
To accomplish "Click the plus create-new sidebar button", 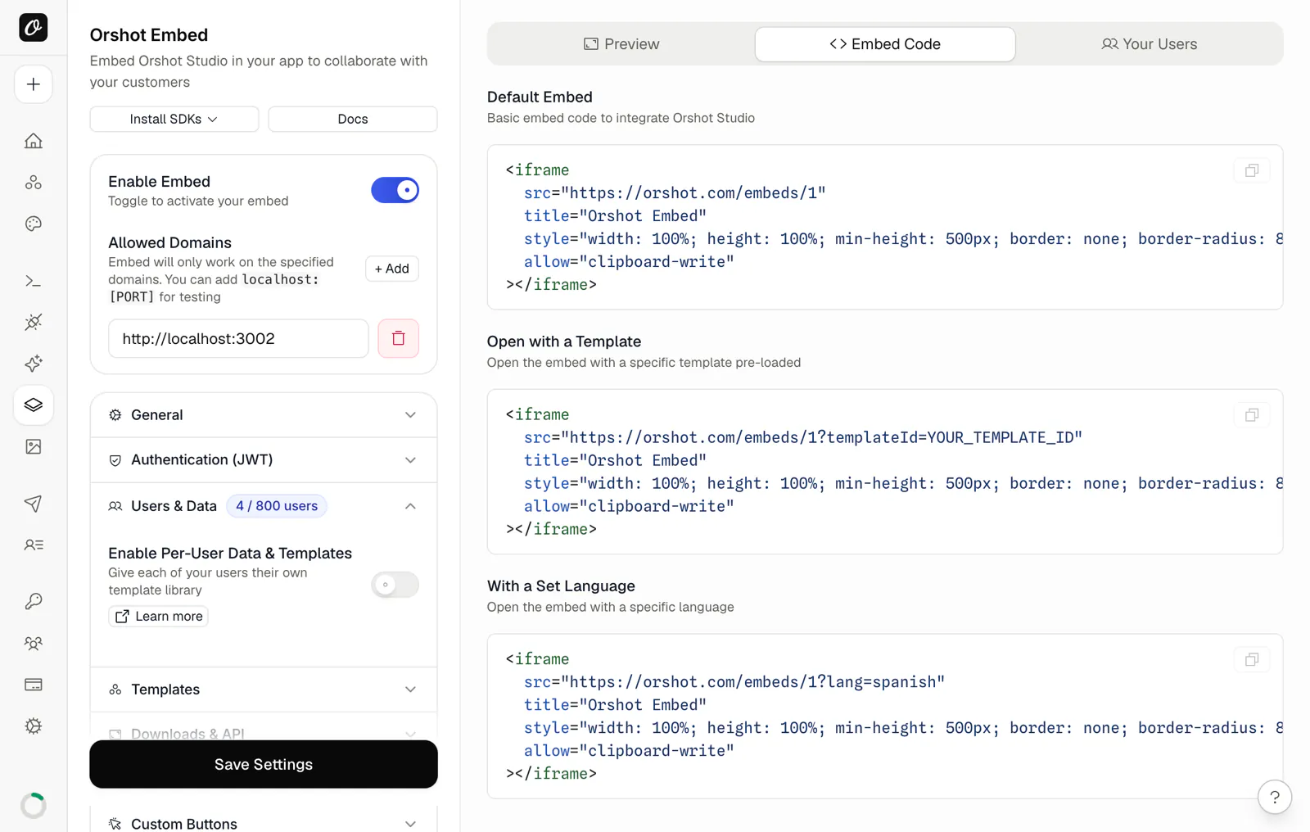I will (x=34, y=84).
